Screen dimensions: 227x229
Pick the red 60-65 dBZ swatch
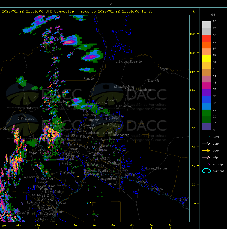pos(206,38)
